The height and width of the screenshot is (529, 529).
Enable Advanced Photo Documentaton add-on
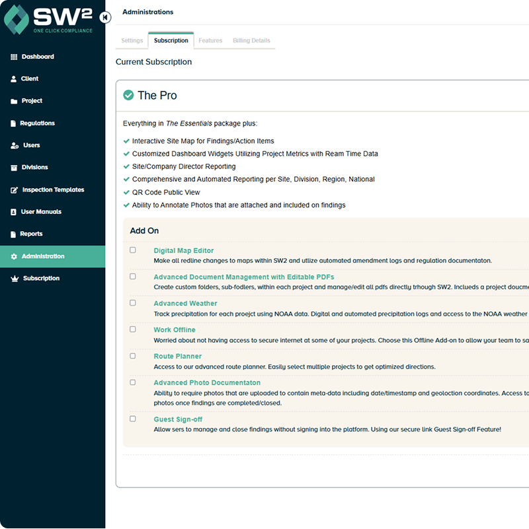coord(132,382)
